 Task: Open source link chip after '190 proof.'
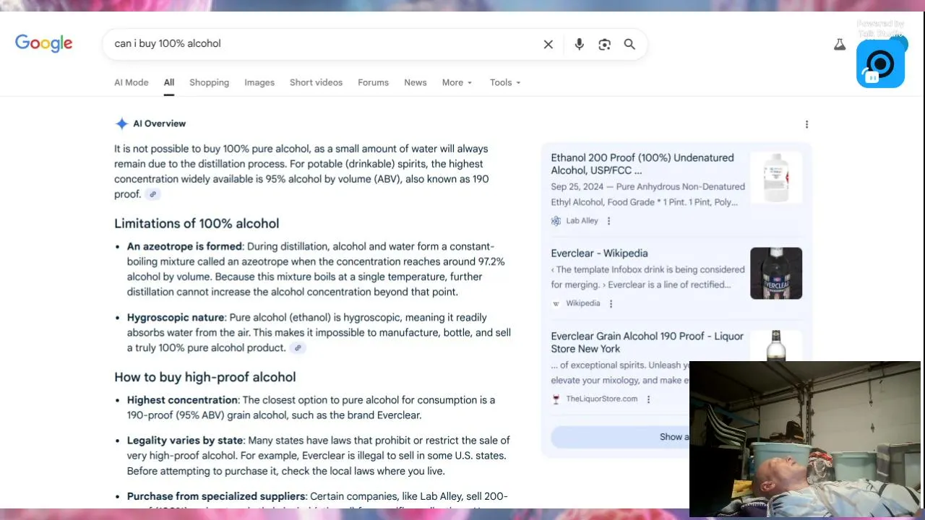(152, 194)
